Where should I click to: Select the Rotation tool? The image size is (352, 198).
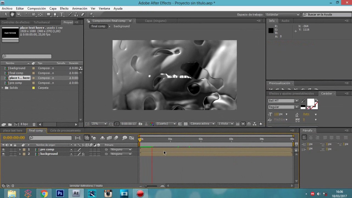27,14
